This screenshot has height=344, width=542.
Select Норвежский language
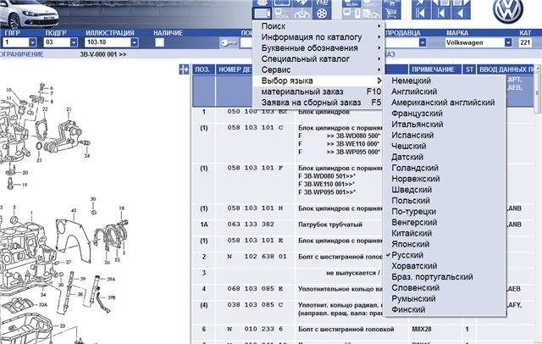click(445, 179)
